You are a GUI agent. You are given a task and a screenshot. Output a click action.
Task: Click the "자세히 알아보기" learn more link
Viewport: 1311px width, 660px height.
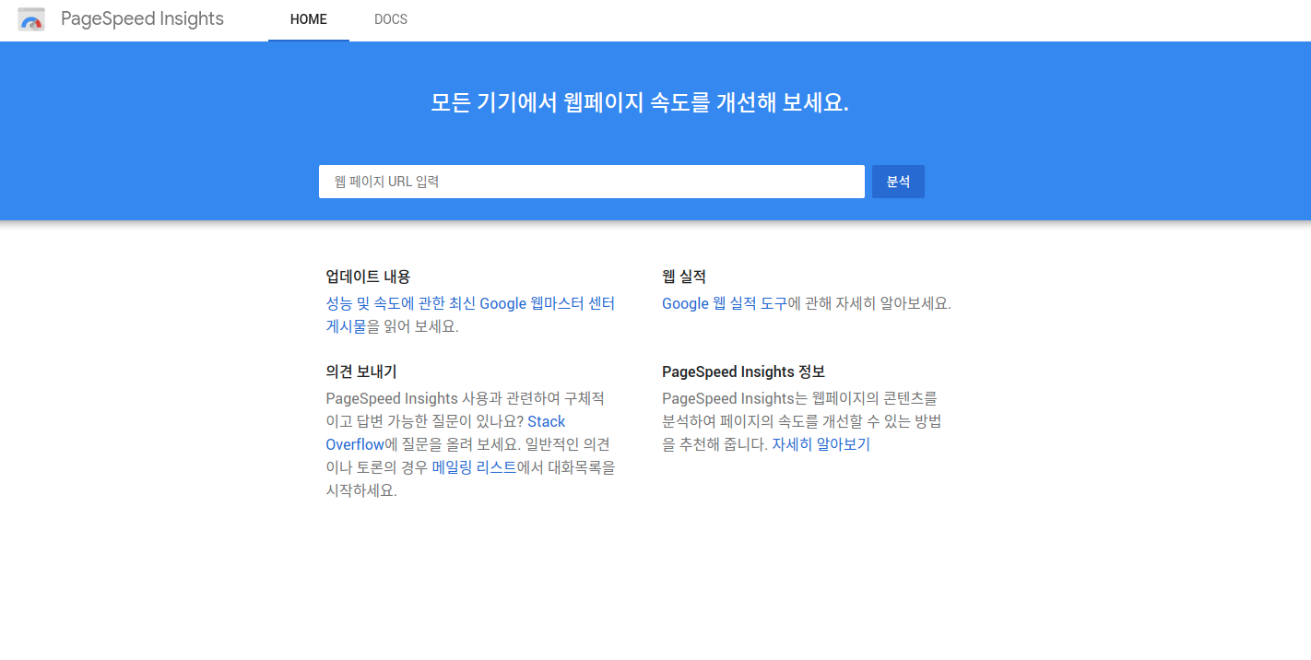tap(820, 443)
